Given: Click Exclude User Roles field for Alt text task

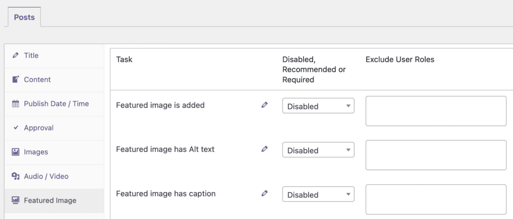Looking at the screenshot, I should pyautogui.click(x=436, y=155).
